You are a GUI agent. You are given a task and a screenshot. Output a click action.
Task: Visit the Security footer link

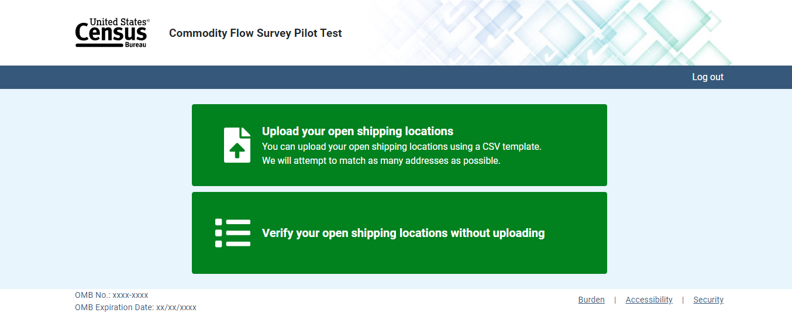[x=708, y=300]
